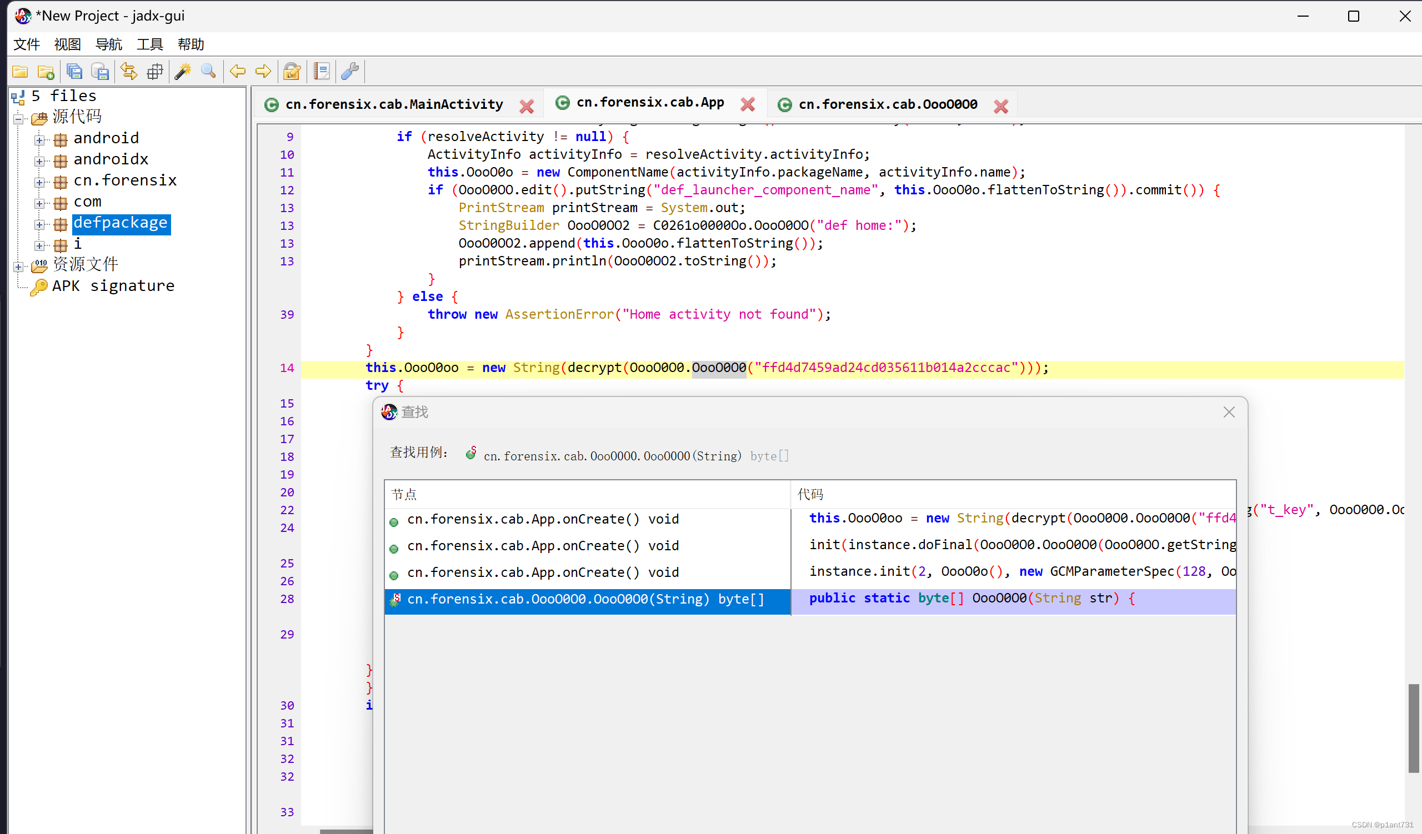Open class search magnifier icon
The height and width of the screenshot is (834, 1422).
208,72
